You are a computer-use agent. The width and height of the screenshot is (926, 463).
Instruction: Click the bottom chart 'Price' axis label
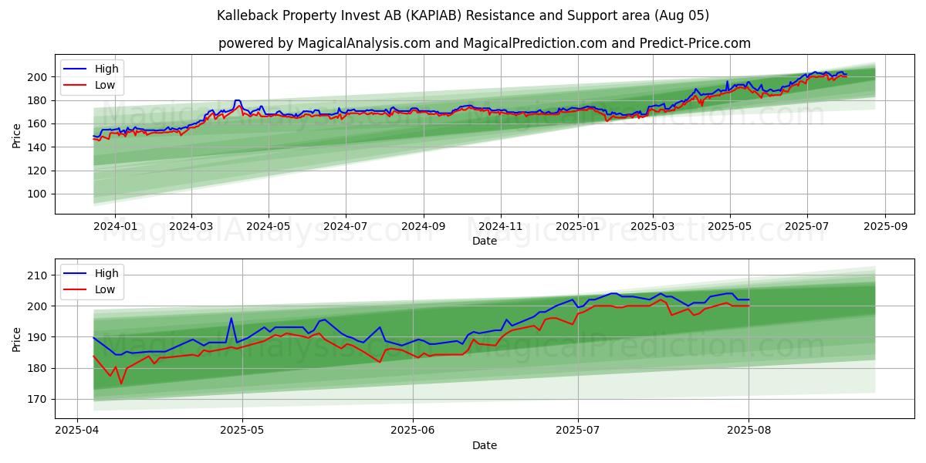click(17, 338)
